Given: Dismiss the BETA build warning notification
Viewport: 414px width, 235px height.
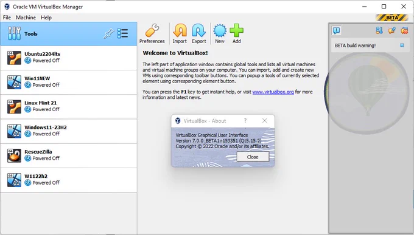Looking at the screenshot, I should pos(402,46).
